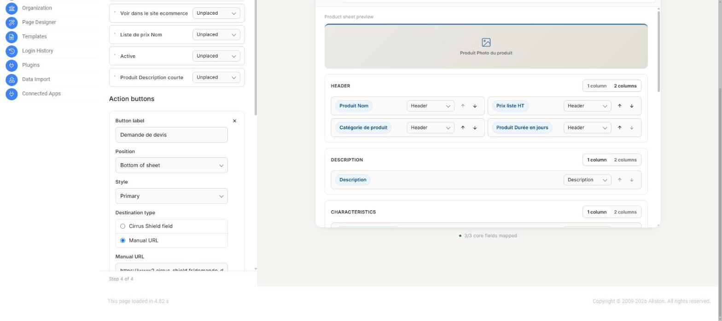This screenshot has height=321, width=722.
Task: Set HEADER section to 1 column
Action: pos(597,86)
